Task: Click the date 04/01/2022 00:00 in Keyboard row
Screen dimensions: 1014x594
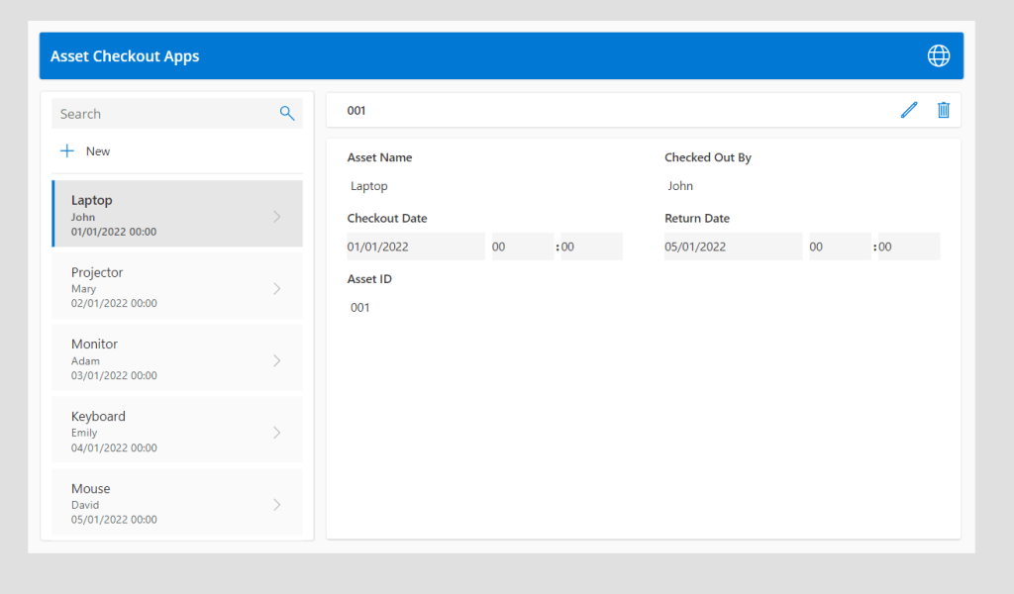Action: pos(114,447)
